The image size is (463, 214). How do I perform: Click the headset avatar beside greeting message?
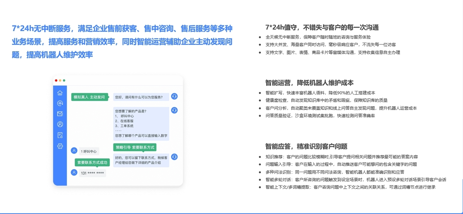174,97
